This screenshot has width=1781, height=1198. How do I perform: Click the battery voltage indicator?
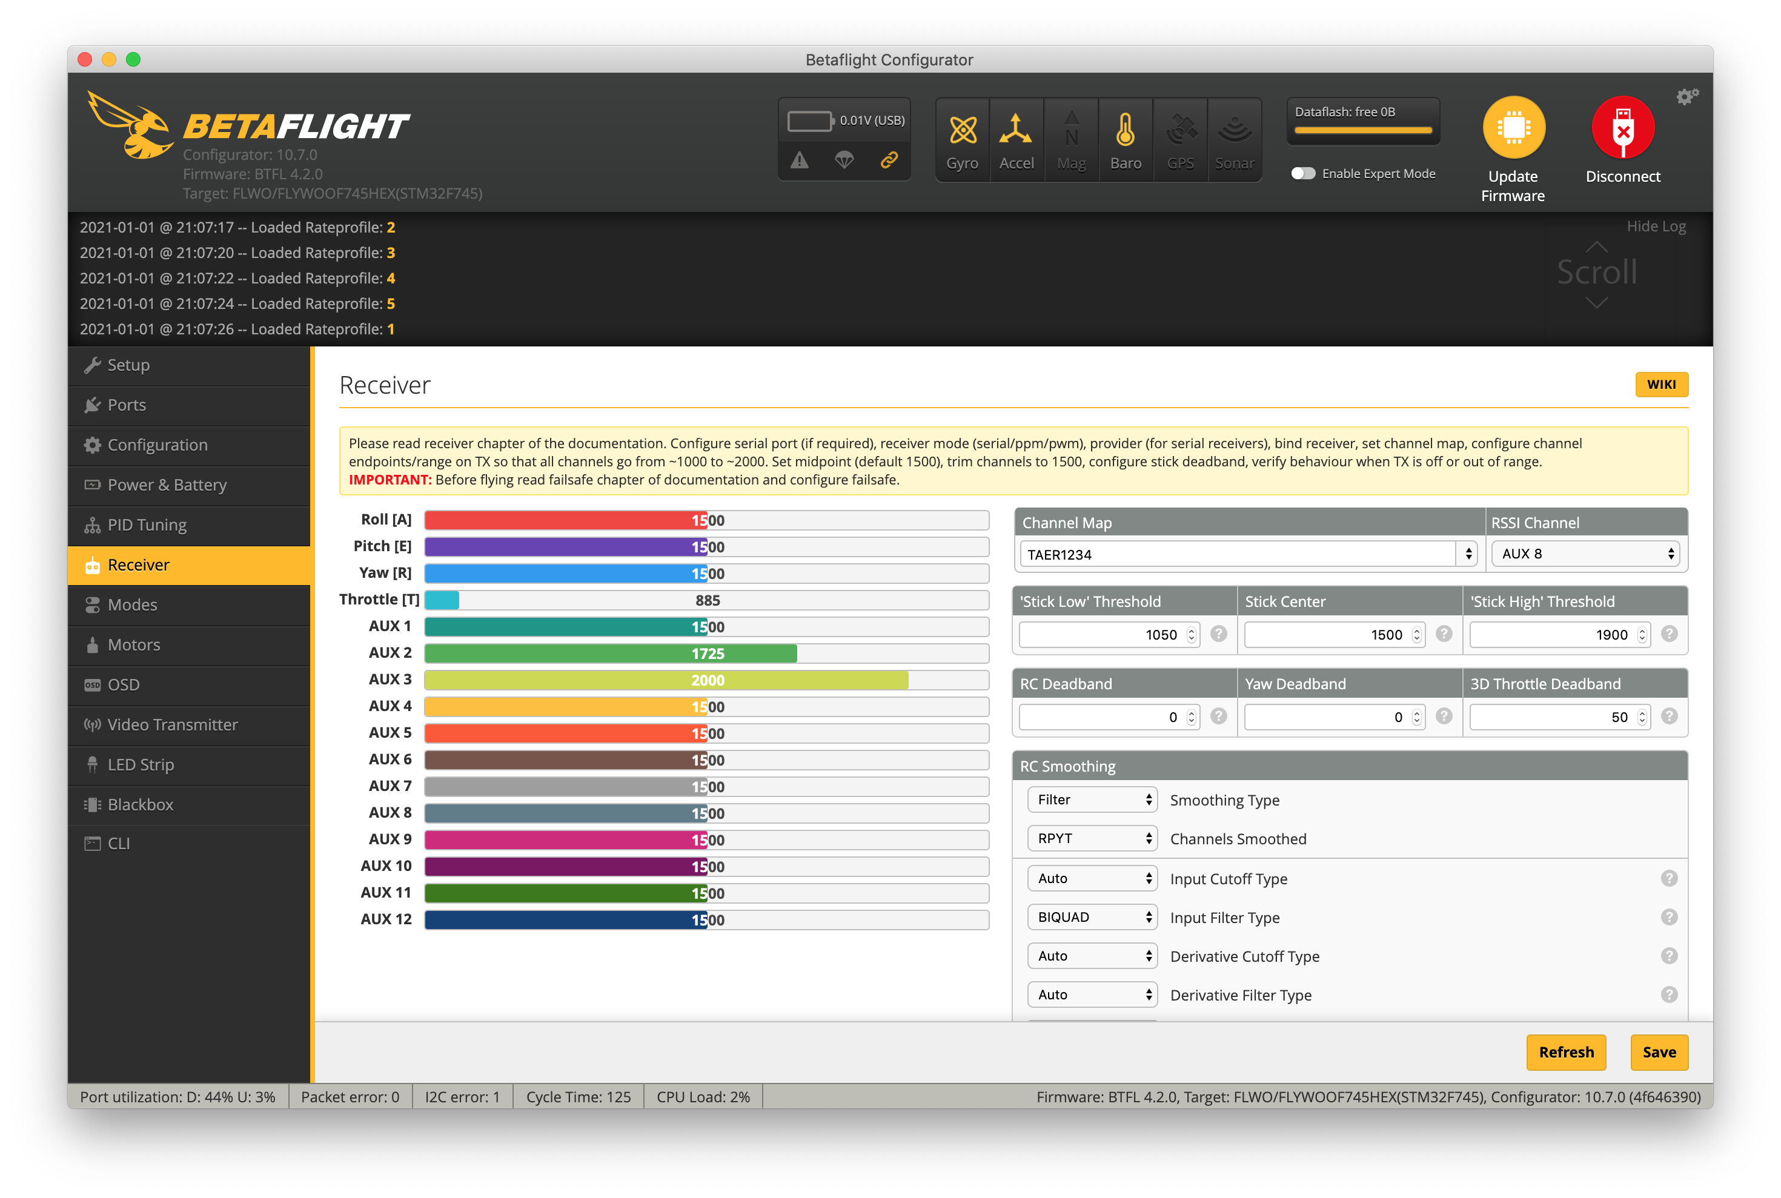pyautogui.click(x=810, y=121)
